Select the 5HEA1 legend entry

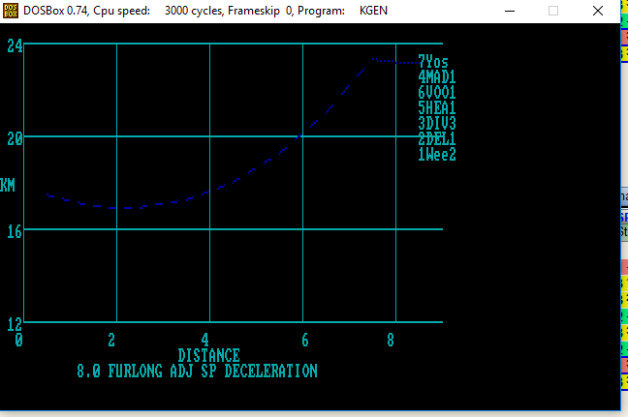click(x=436, y=108)
